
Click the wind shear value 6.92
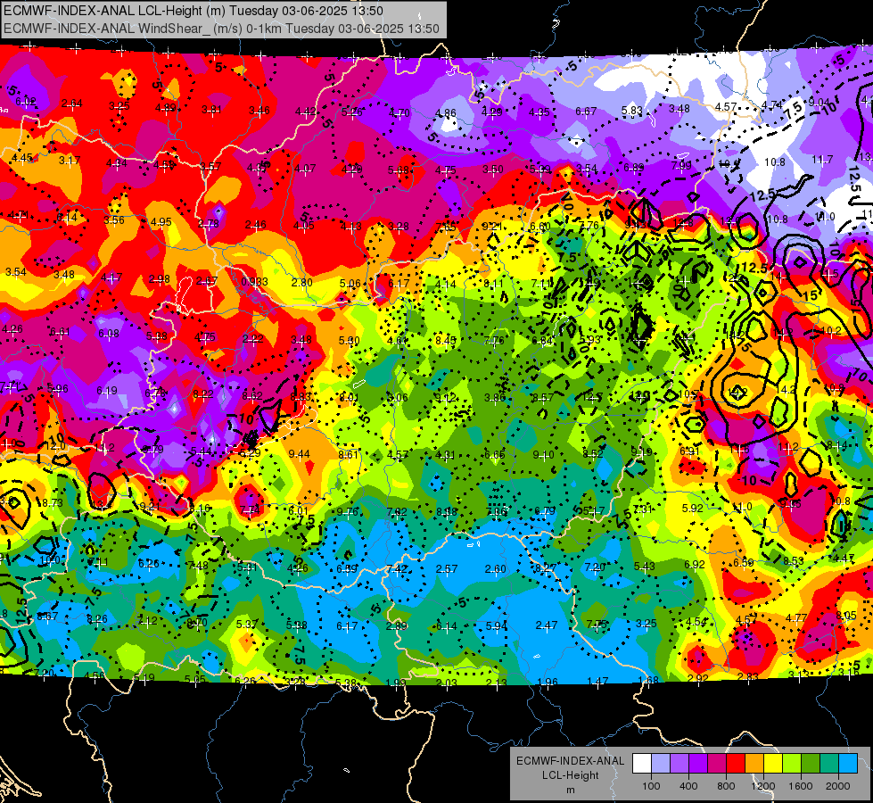695,565
